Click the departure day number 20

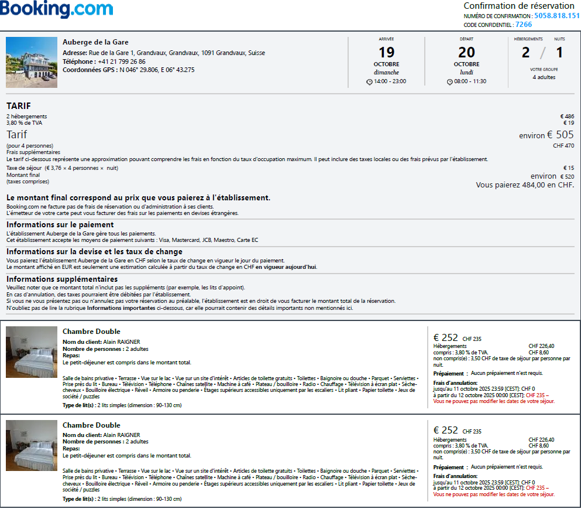466,53
